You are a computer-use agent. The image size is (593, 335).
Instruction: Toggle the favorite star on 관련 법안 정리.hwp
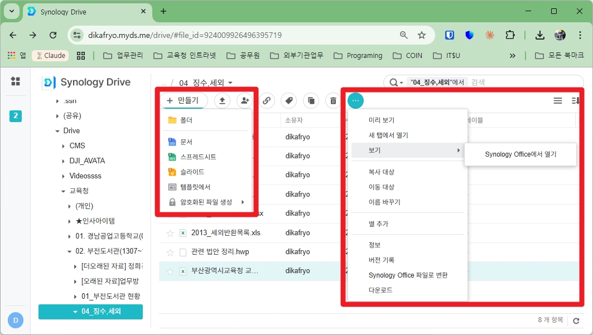[x=170, y=251]
